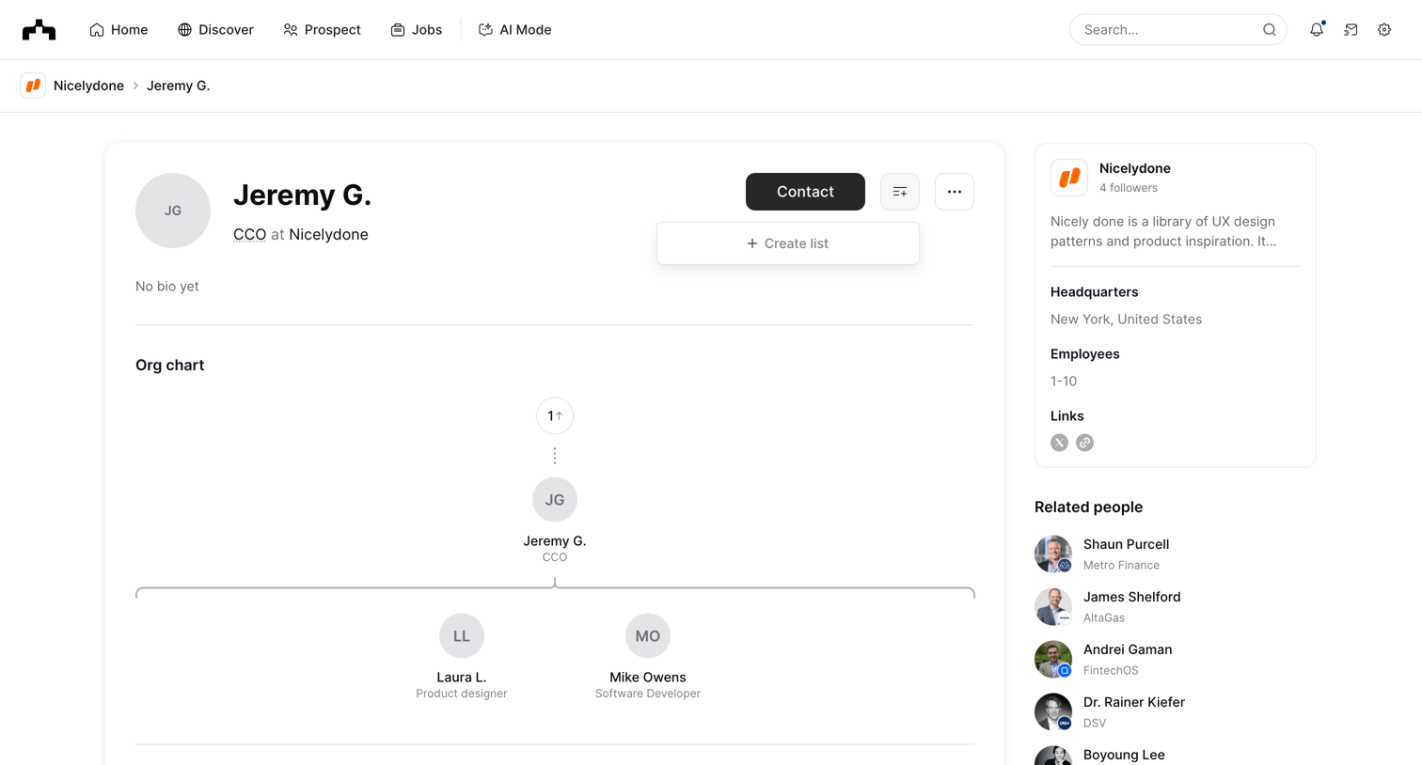
Task: Select Create list in the dropdown
Action: click(788, 243)
